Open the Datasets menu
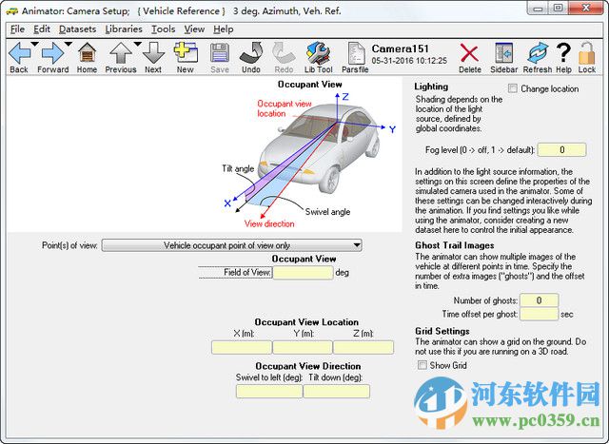609x444 pixels. point(78,29)
